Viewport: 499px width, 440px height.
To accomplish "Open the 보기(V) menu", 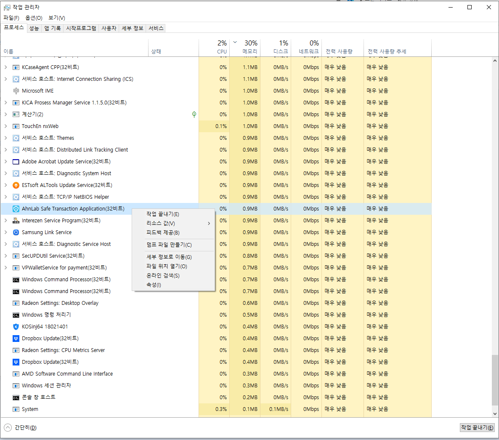I will [x=57, y=18].
